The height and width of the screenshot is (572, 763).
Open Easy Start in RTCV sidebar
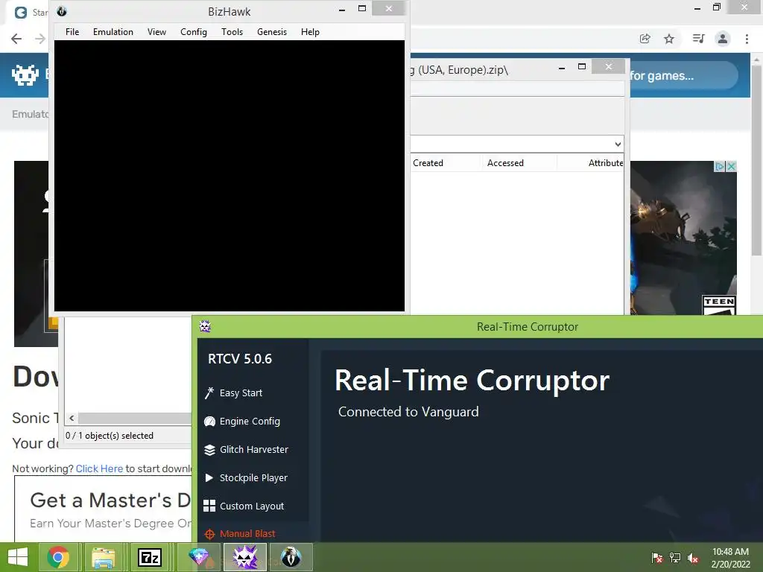[241, 393]
